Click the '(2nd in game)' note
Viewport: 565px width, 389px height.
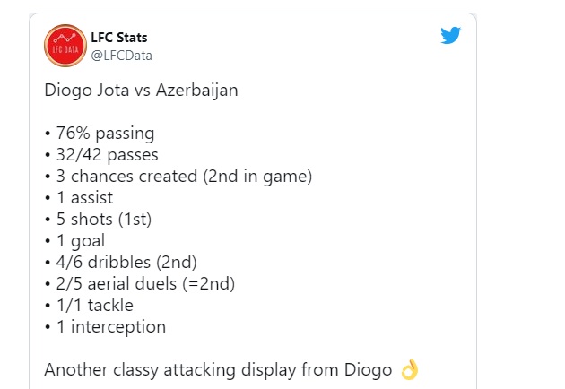(260, 177)
